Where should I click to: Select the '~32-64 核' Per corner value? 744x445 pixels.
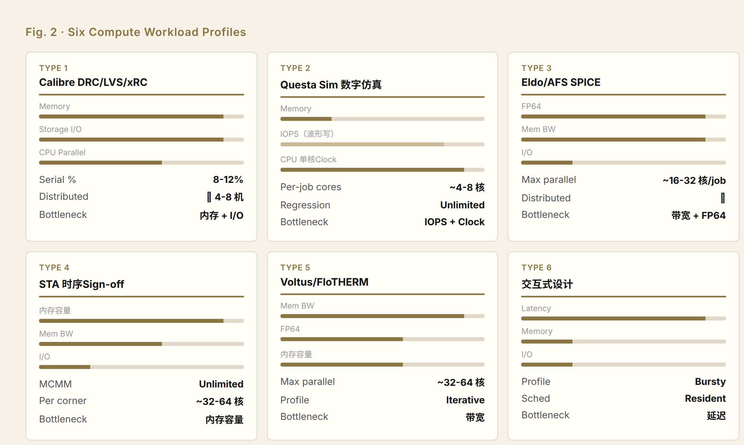click(x=220, y=401)
